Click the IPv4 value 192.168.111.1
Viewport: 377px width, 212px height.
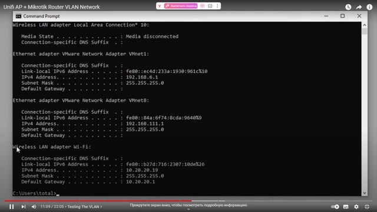click(x=145, y=124)
